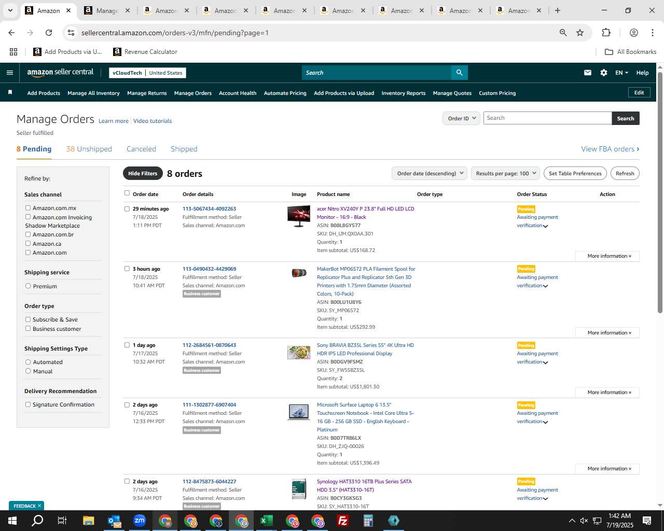The height and width of the screenshot is (531, 664).
Task: Open the settings gear icon
Action: click(x=604, y=73)
